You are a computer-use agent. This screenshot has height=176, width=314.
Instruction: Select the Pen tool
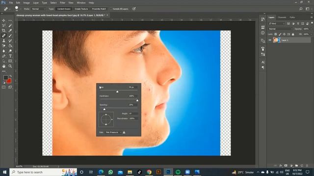4,56
